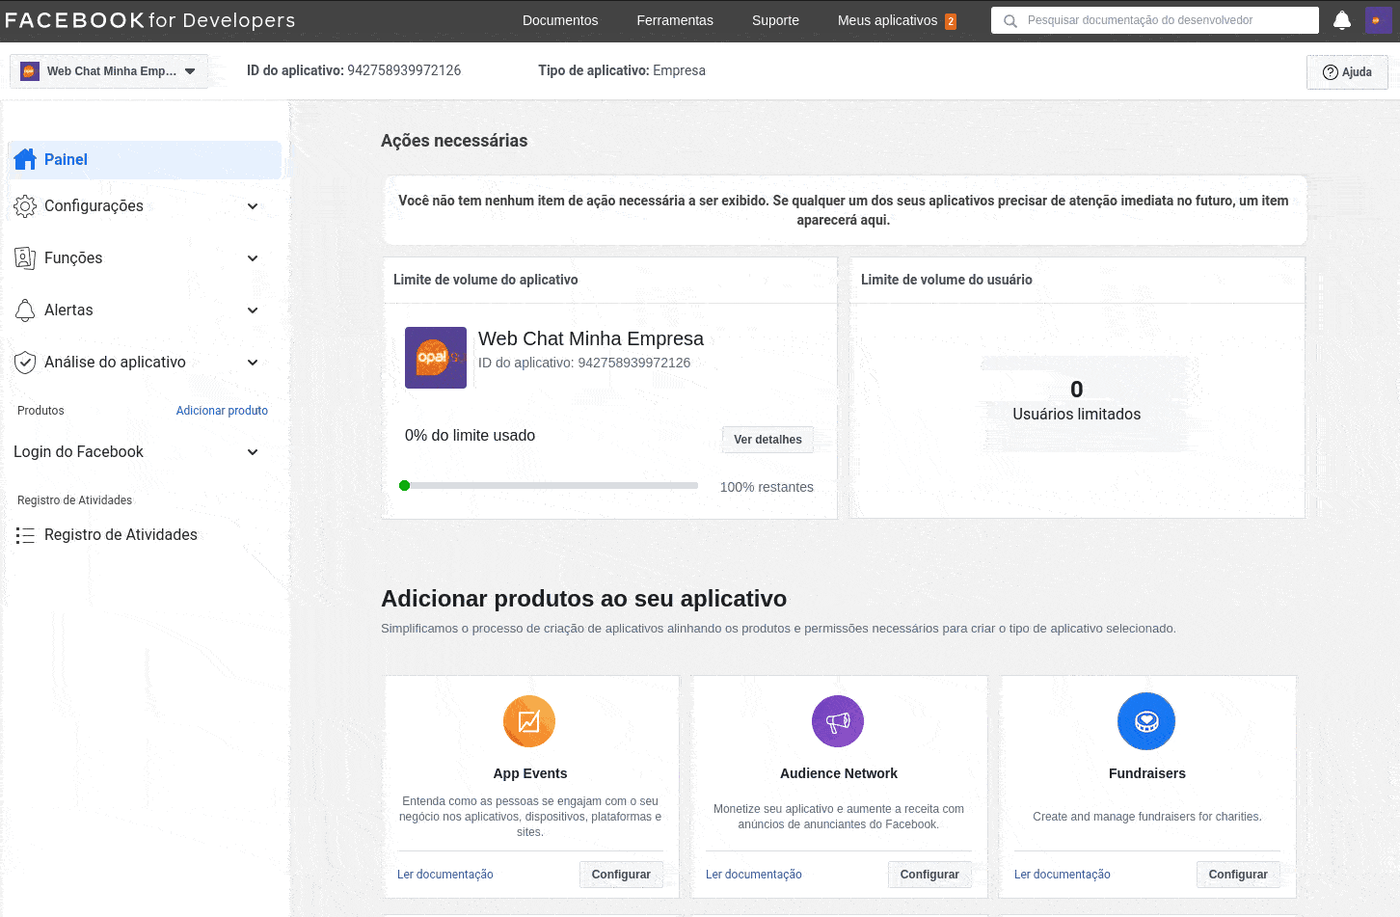Open Ler documentação for Audience Network

(754, 875)
